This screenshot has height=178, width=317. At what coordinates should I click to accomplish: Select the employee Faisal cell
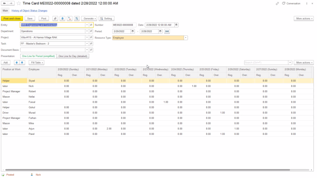point(41,102)
